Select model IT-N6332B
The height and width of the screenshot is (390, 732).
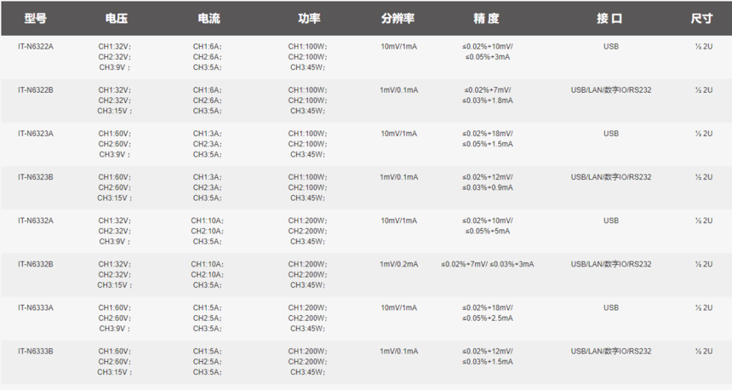point(36,264)
